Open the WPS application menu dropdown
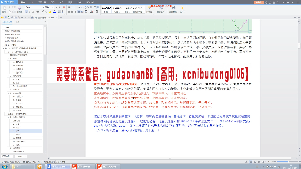Image resolution: width=301 pixels, height=169 pixels. pos(17,2)
